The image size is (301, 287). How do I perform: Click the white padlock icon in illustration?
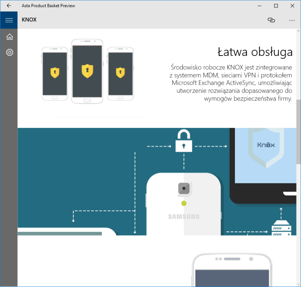(183, 141)
